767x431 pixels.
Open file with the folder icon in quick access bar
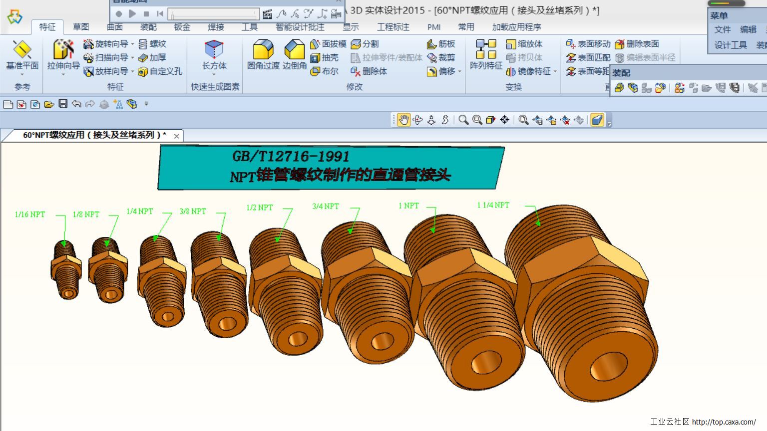pyautogui.click(x=49, y=104)
